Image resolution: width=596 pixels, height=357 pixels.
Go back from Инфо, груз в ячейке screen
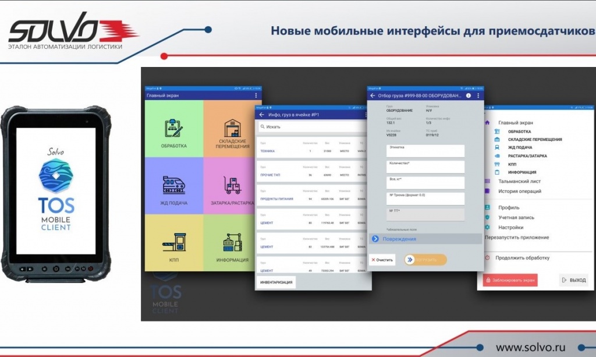pyautogui.click(x=261, y=114)
